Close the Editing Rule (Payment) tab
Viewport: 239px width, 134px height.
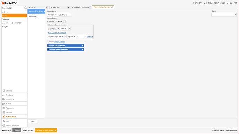[x=112, y=7]
